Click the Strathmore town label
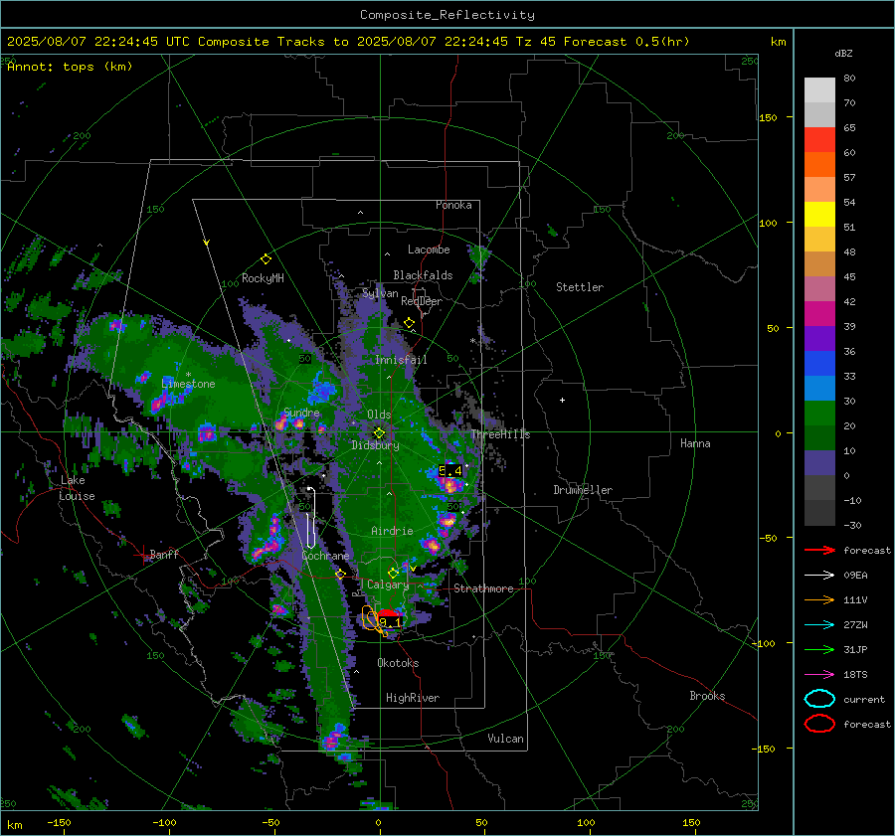Screen dimensions: 895x836 pyautogui.click(x=484, y=588)
